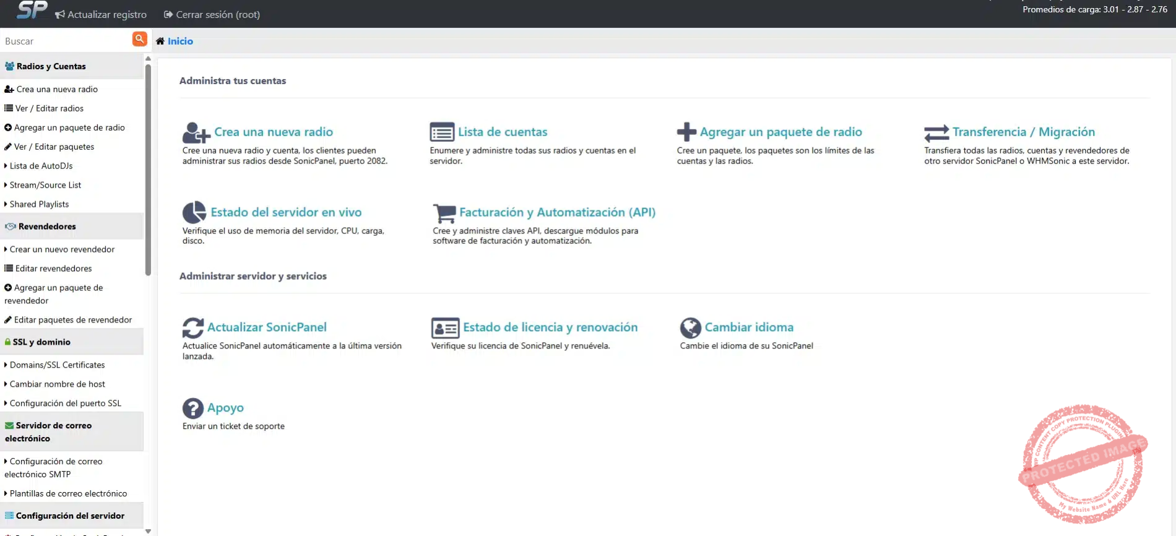Click the refresh icon for Actualizar SonicPanel

coord(193,327)
